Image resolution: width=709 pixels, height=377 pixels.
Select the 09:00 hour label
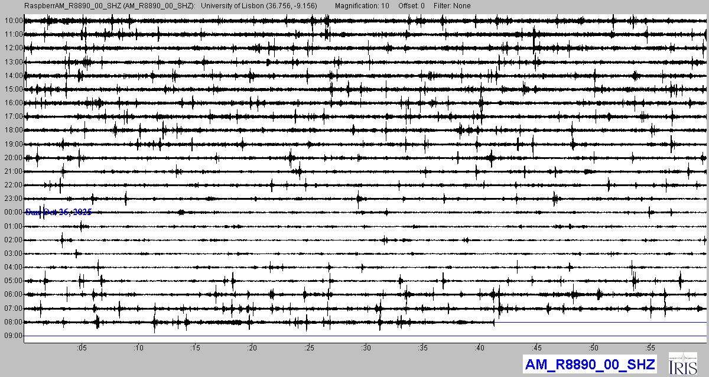13,336
